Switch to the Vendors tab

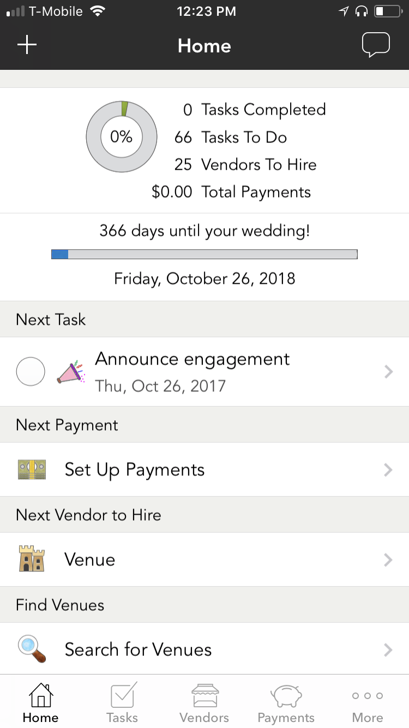(x=204, y=702)
